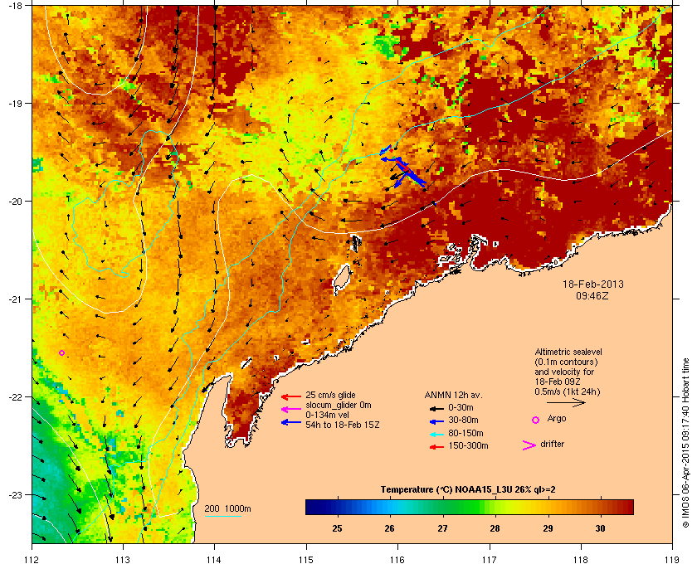Click the '150-300m' depth legend label
Viewport: 697px width, 564px height.
468,445
